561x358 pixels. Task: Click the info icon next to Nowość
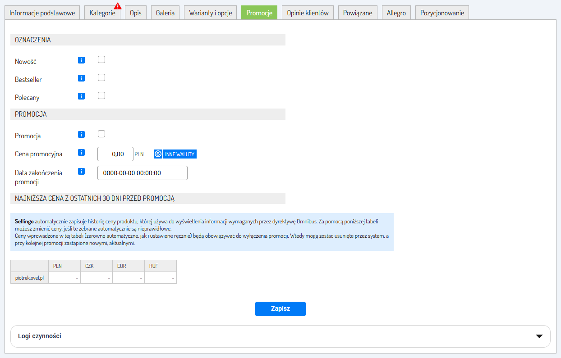[x=81, y=60]
